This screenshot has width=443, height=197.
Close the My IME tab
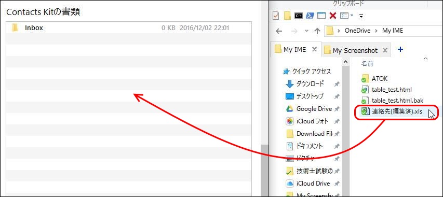314,50
